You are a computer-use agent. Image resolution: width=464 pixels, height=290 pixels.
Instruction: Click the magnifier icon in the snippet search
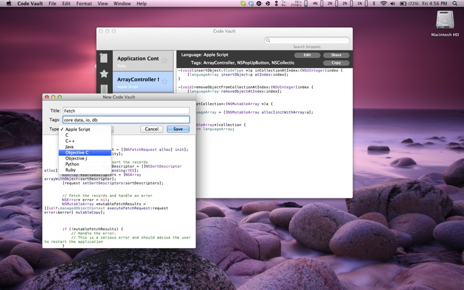[x=268, y=40]
